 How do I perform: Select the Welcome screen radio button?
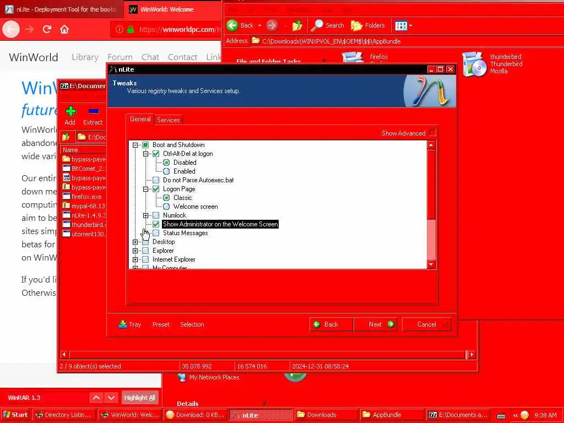[x=166, y=207]
